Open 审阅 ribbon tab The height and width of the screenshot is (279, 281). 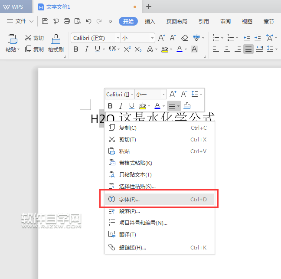(225, 22)
